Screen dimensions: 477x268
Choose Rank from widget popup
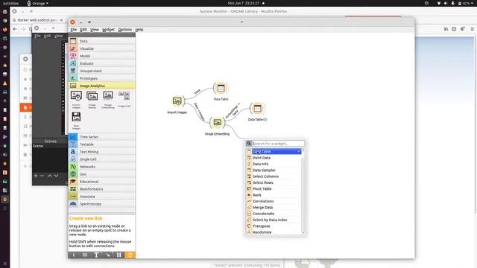[x=274, y=195]
